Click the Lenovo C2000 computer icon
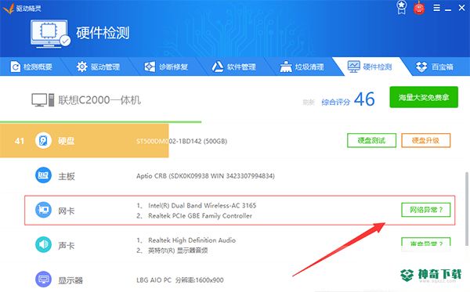The height and width of the screenshot is (292, 470). [x=43, y=100]
